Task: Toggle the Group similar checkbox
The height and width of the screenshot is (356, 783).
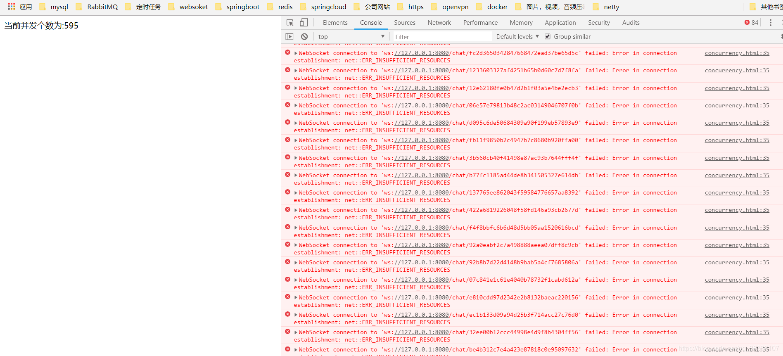Action: coord(548,37)
